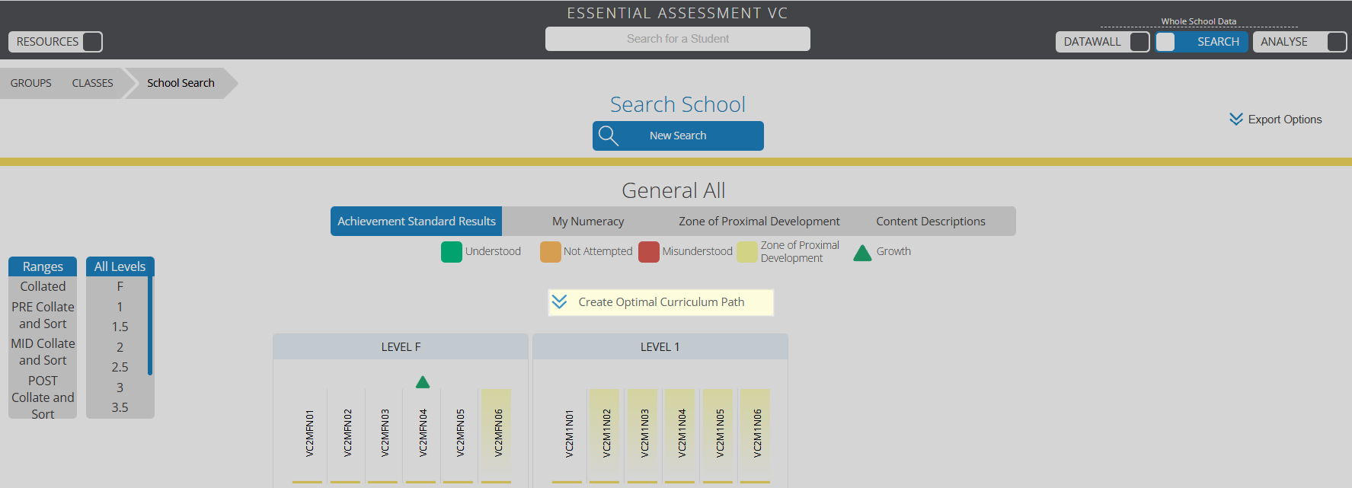This screenshot has height=488, width=1352.
Task: Select the VC2M1N03 column
Action: point(643,435)
